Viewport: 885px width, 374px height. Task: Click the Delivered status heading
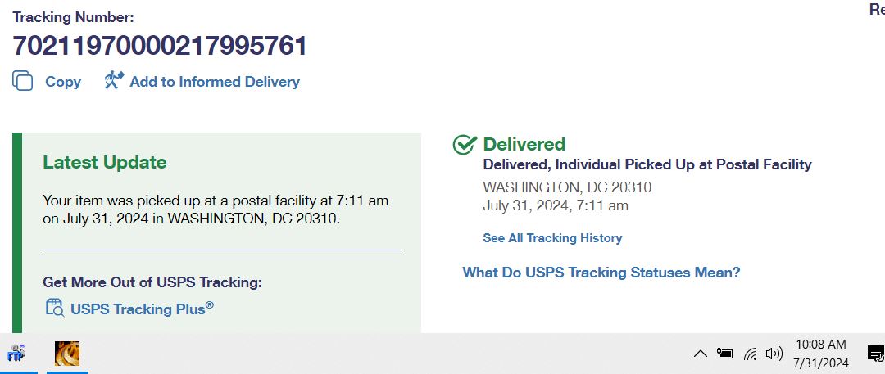point(524,144)
